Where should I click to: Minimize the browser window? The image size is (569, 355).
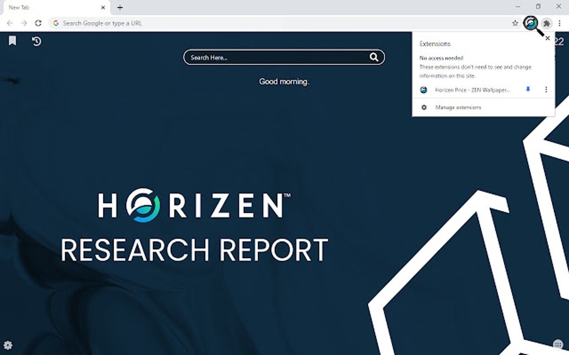point(518,7)
